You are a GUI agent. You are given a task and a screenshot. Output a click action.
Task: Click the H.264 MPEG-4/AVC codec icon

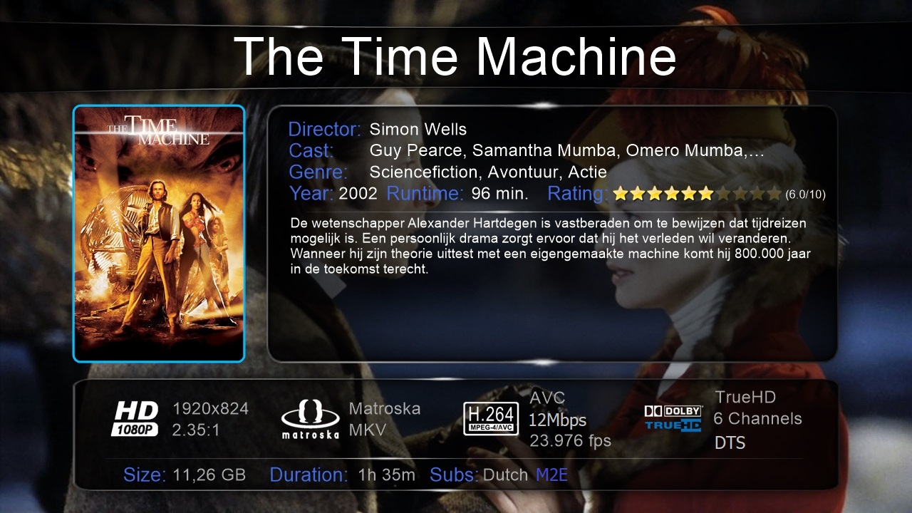pyautogui.click(x=491, y=419)
